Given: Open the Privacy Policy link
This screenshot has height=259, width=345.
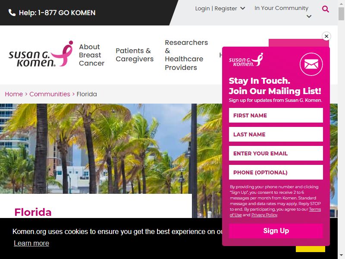Looking at the screenshot, I should click(x=264, y=215).
